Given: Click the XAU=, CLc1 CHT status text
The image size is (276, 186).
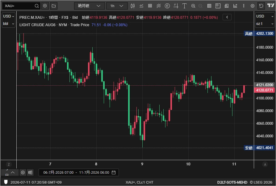Looking at the screenshot, I should point(140,182).
